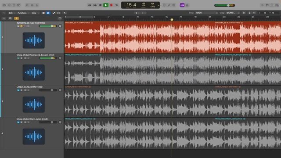Solo the BOOGERS_03.15.23 MASTERED track
This screenshot has width=281, height=158.
(x=22, y=26)
